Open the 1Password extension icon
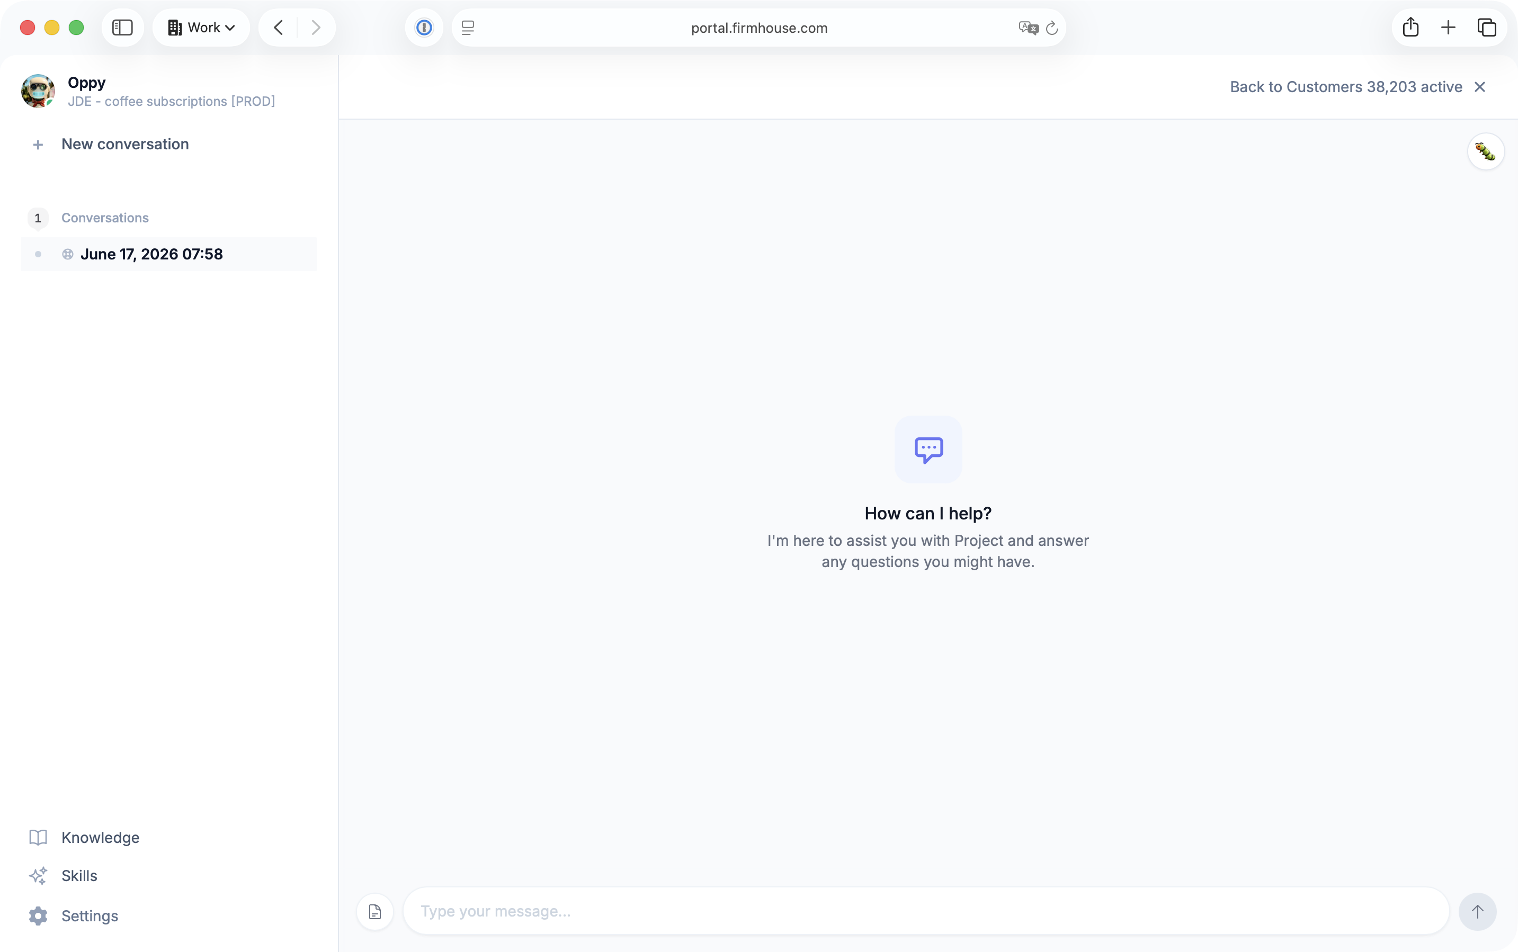 click(x=424, y=28)
